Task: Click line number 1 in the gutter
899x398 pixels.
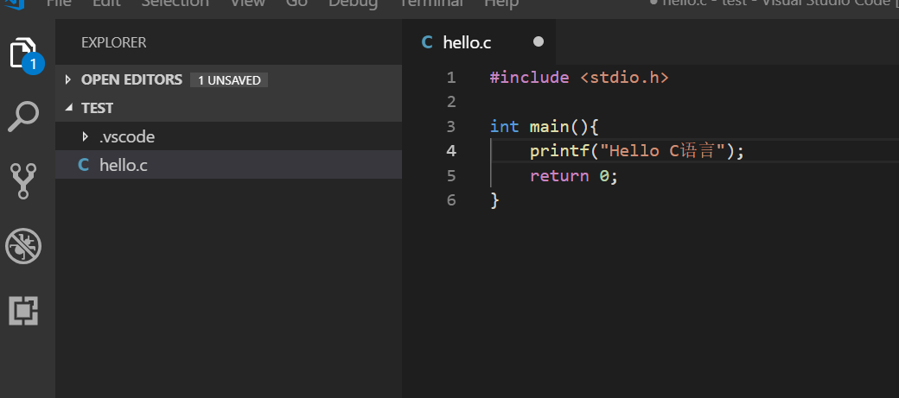Action: point(451,78)
